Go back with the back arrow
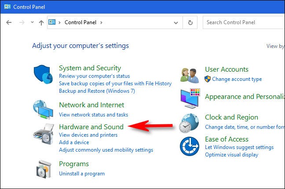The image size is (285, 189). click(9, 22)
